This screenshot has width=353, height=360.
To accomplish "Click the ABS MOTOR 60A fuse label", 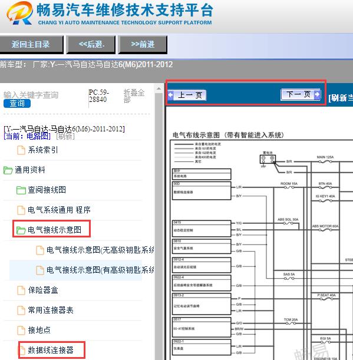I will (325, 226).
